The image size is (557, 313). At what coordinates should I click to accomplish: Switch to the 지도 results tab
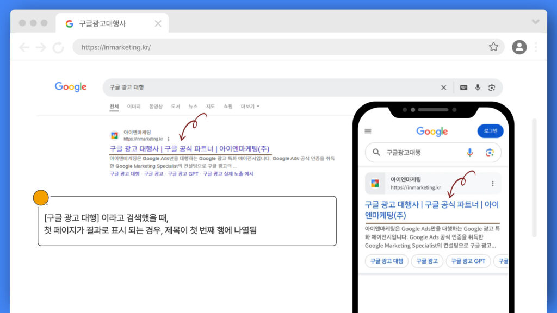[x=211, y=107]
